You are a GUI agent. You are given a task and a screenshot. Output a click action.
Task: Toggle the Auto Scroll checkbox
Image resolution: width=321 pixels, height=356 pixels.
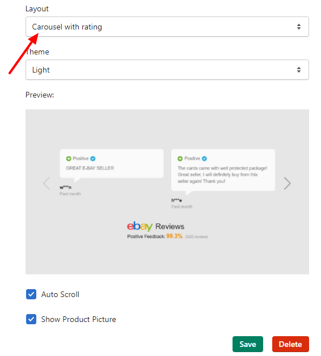31,294
